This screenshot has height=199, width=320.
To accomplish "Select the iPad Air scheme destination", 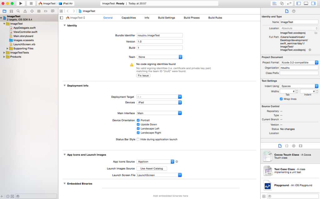I will pos(66,3).
